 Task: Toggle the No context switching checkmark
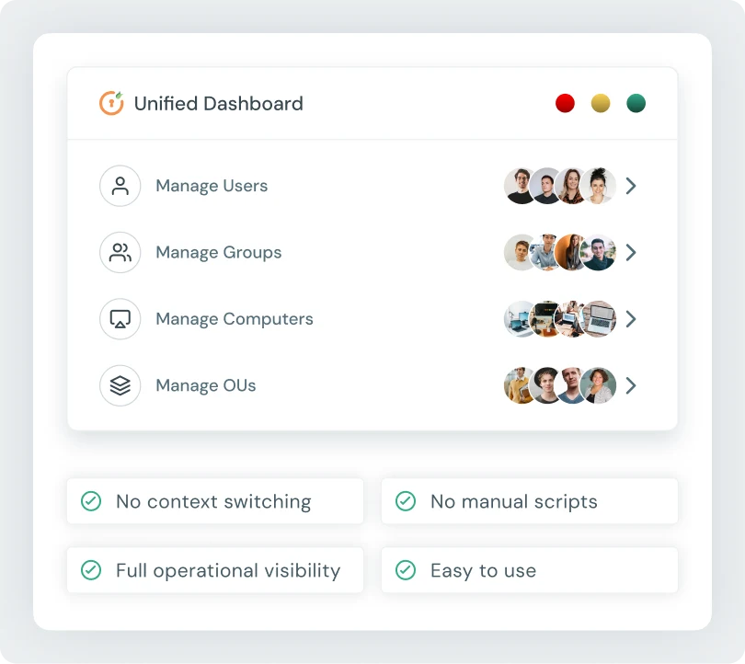(91, 501)
